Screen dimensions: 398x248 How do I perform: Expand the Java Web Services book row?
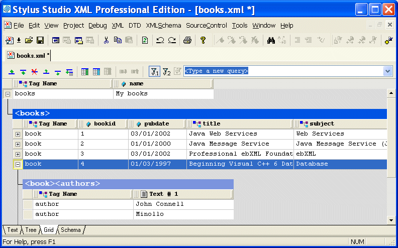[x=18, y=134]
